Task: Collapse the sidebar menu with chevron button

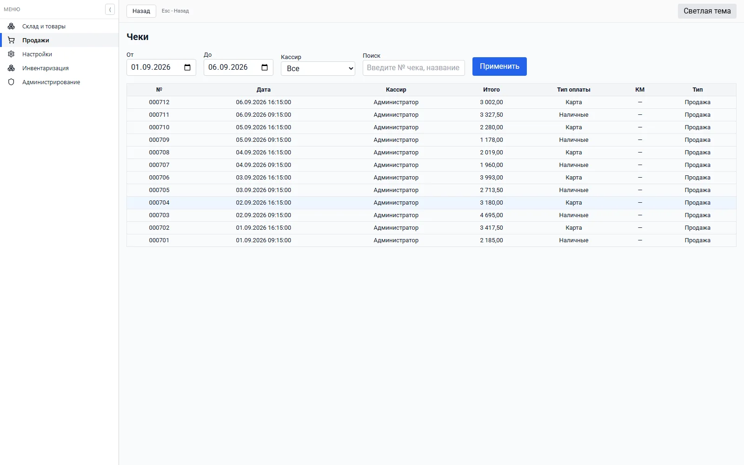Action: [110, 9]
